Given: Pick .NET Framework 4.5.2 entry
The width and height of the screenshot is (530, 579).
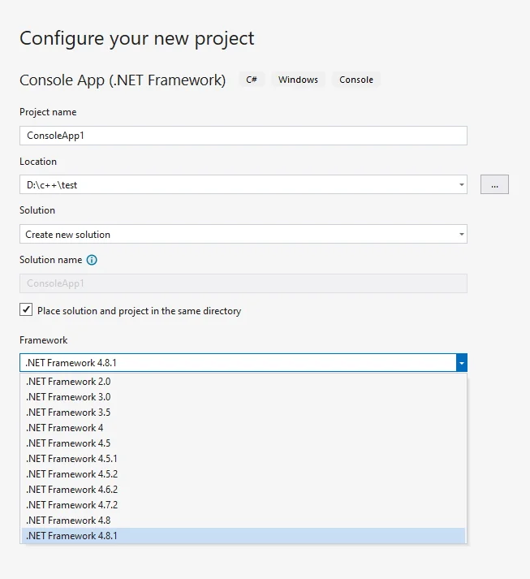Looking at the screenshot, I should pos(243,474).
